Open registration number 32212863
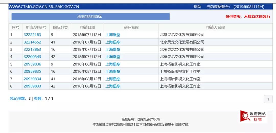This screenshot has width=276, height=133. coord(32,49)
